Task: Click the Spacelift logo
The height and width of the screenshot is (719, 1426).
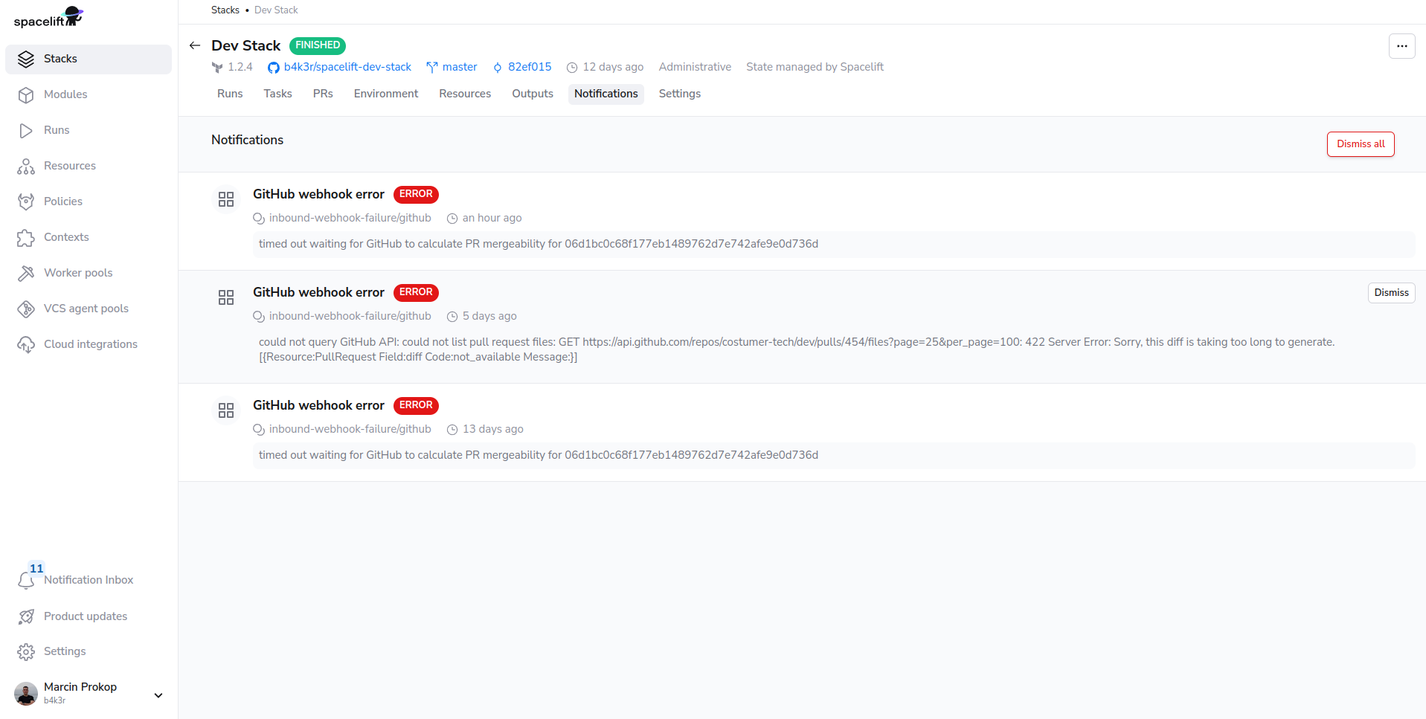Action: click(x=47, y=16)
